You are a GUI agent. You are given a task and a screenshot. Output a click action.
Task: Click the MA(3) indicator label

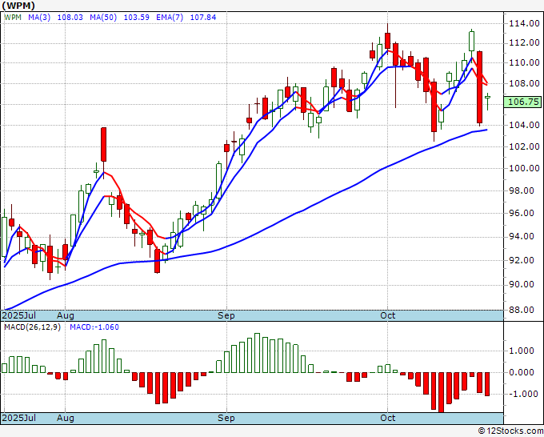click(x=39, y=18)
